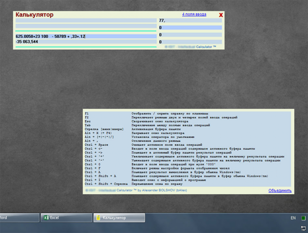Click the "F2" shortcut in the help list
This screenshot has height=233, width=308.
pyautogui.click(x=86, y=117)
